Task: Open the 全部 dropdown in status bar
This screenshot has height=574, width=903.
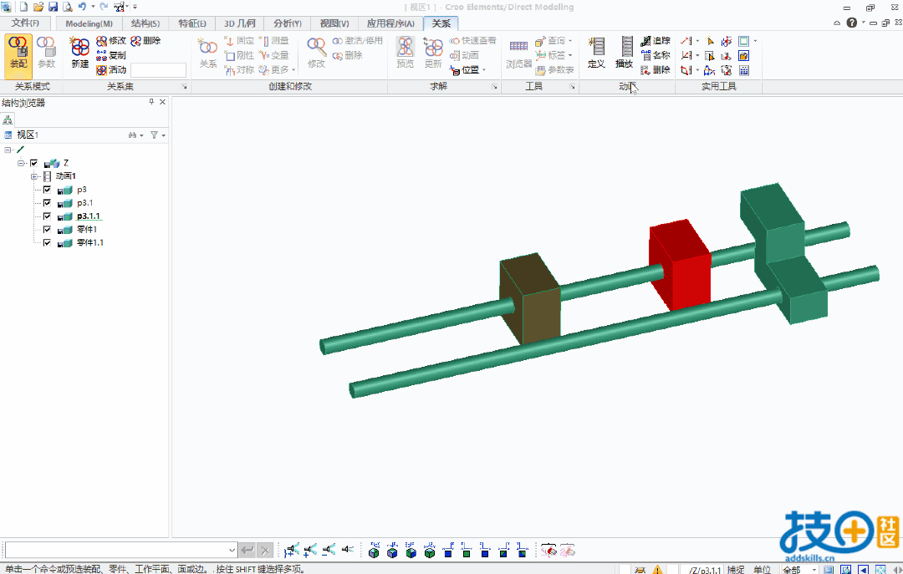Action: (814, 569)
